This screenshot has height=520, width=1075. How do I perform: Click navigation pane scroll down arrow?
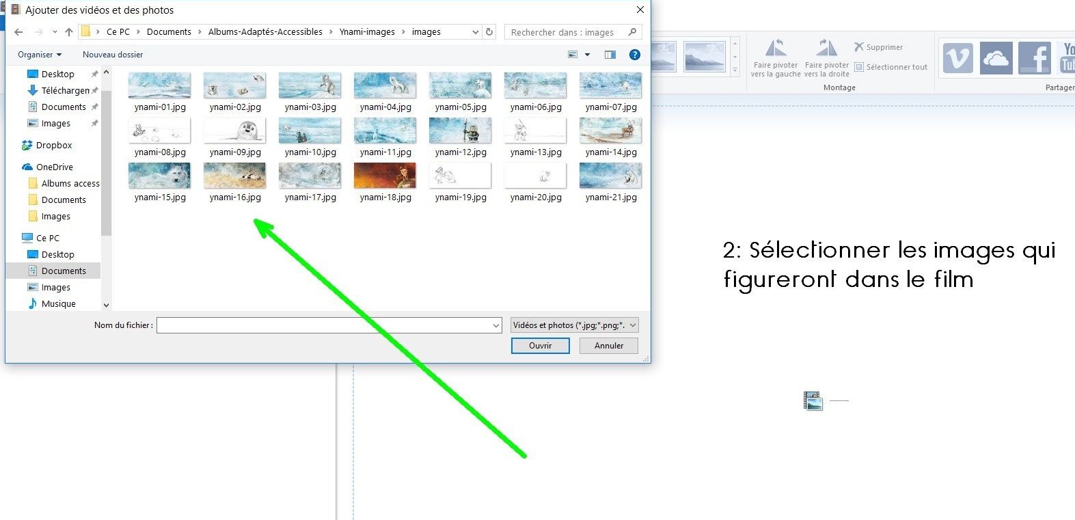pos(106,305)
